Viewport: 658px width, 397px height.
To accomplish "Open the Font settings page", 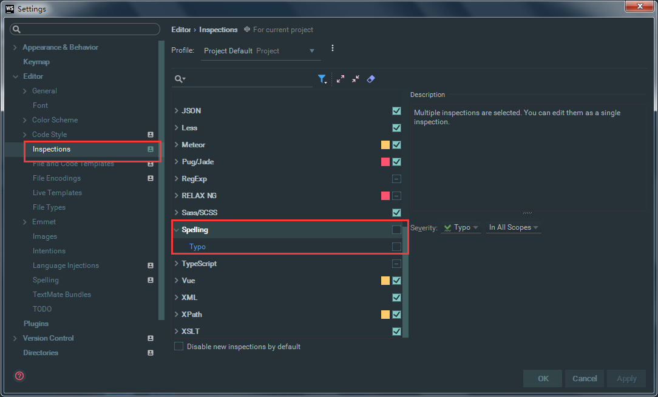I will (x=40, y=105).
